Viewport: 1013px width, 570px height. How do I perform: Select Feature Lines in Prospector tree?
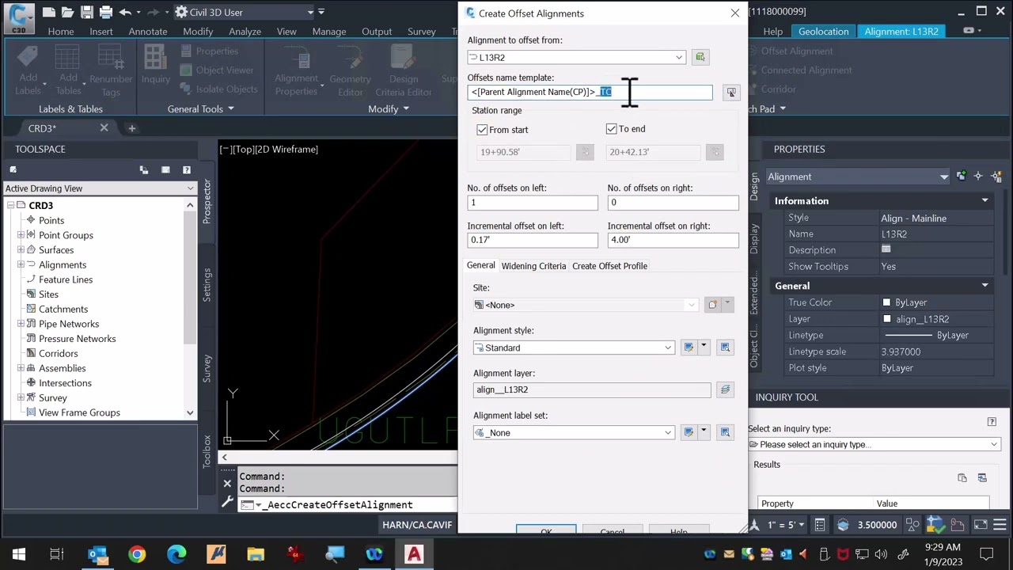pos(66,279)
